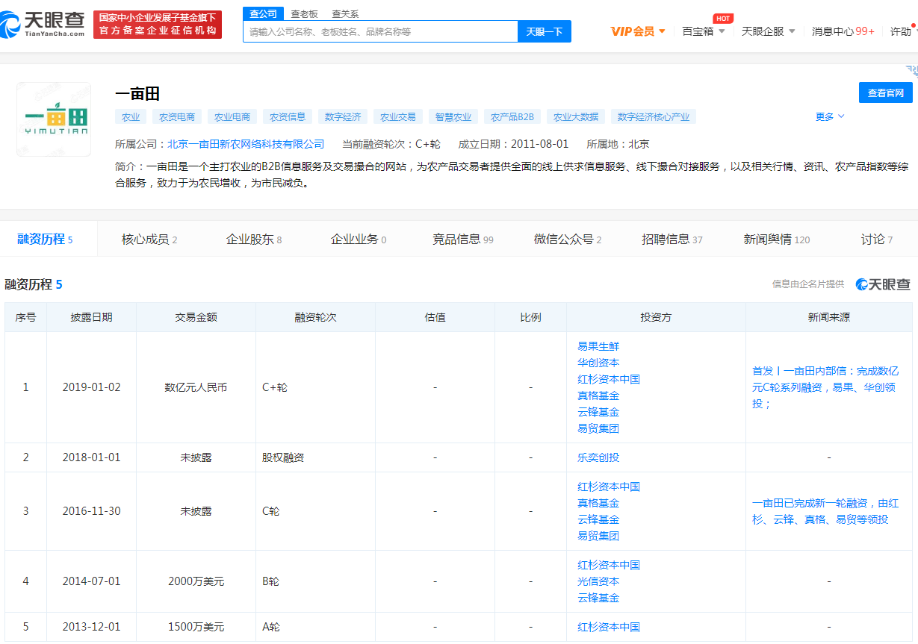Open 易贸集团 in the C+轮 row

[x=598, y=428]
